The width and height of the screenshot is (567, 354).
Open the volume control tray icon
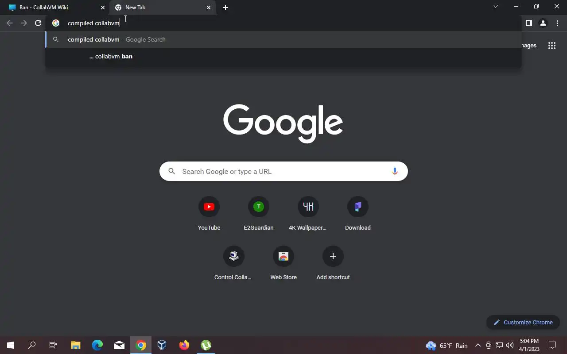pos(510,345)
